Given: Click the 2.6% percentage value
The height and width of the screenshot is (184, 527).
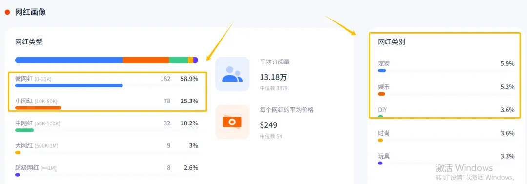Looking at the screenshot, I should coord(191,167).
